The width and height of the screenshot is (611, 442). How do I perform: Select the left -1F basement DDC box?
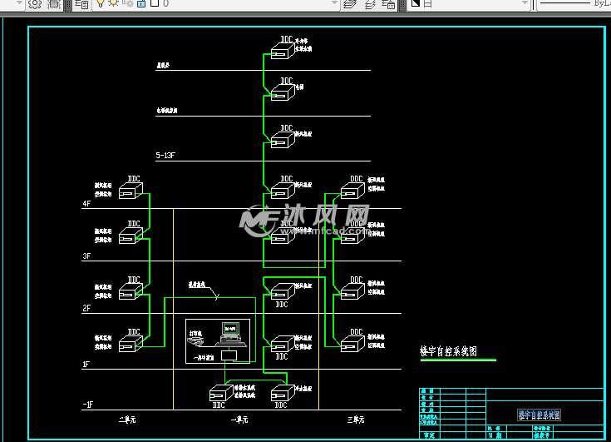(x=221, y=393)
